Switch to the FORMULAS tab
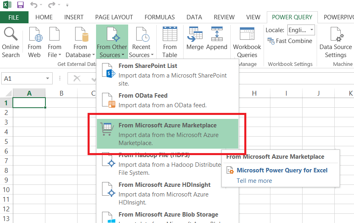This screenshot has width=354, height=223. point(160,17)
